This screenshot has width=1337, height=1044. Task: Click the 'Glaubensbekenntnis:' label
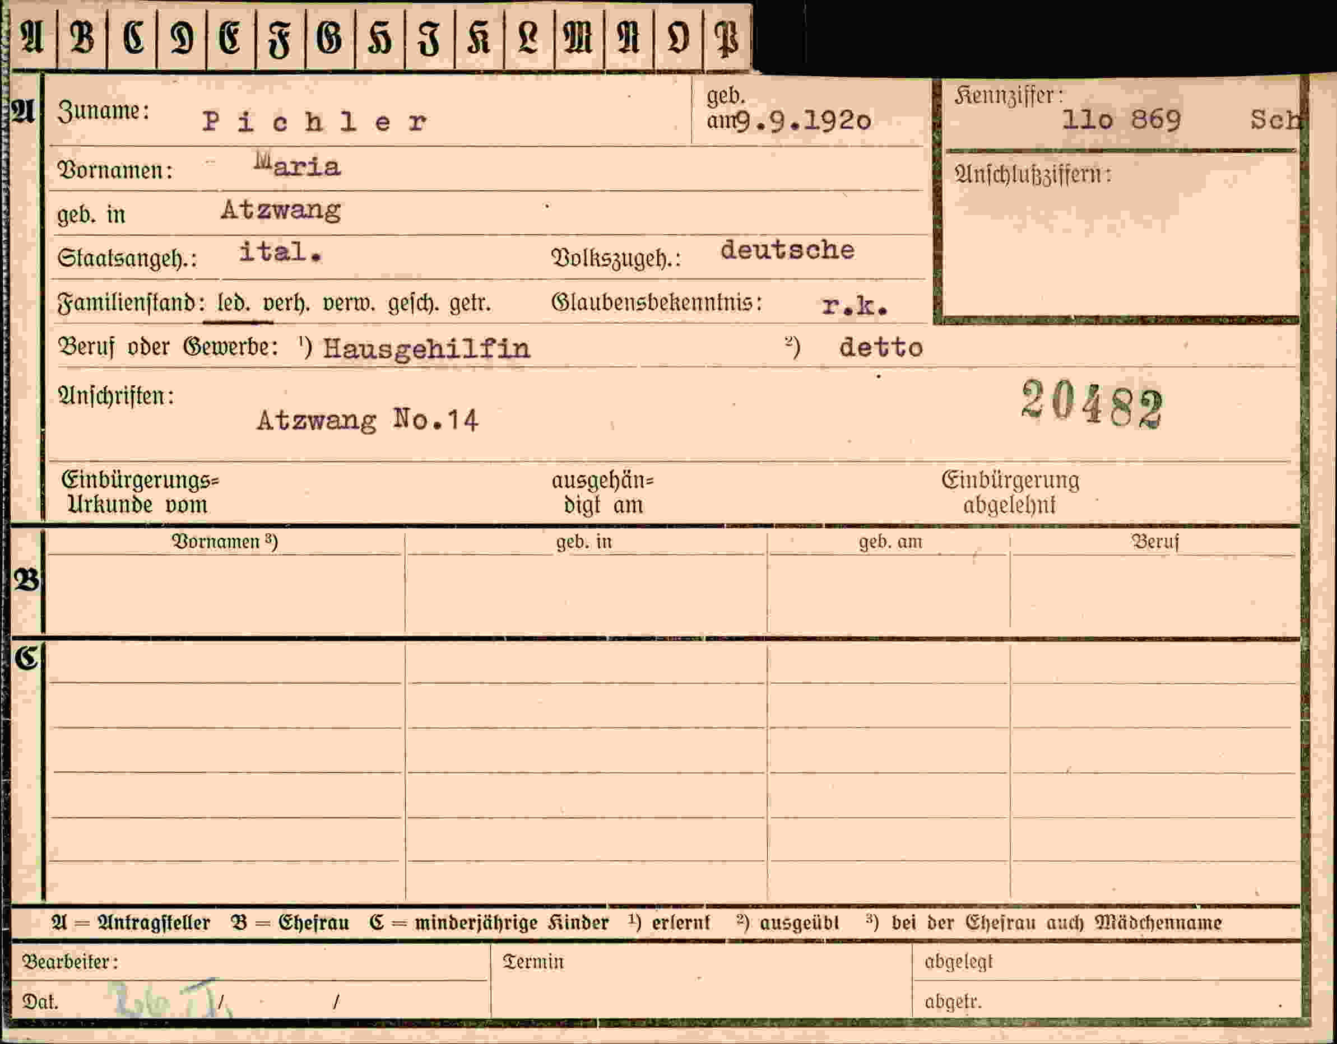point(657,302)
